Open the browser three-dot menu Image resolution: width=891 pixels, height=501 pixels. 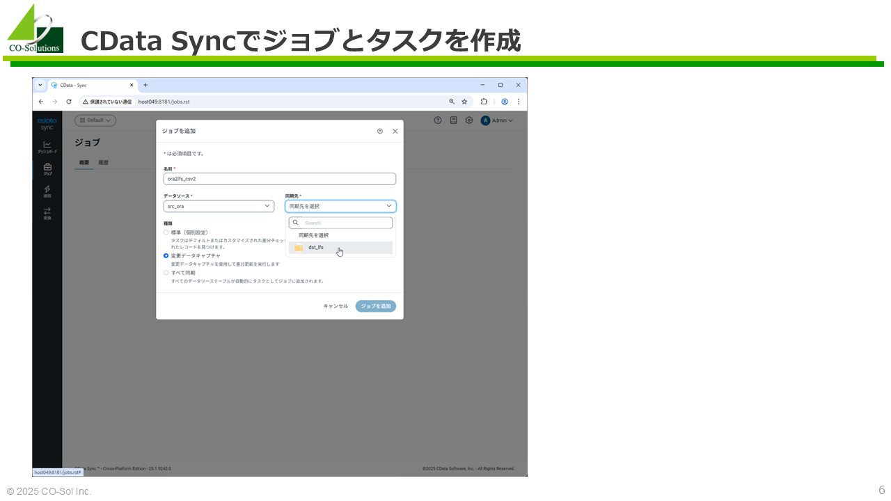pyautogui.click(x=518, y=102)
